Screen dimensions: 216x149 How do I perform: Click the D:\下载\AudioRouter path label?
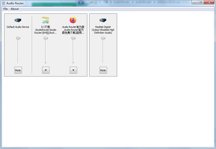point(46,30)
